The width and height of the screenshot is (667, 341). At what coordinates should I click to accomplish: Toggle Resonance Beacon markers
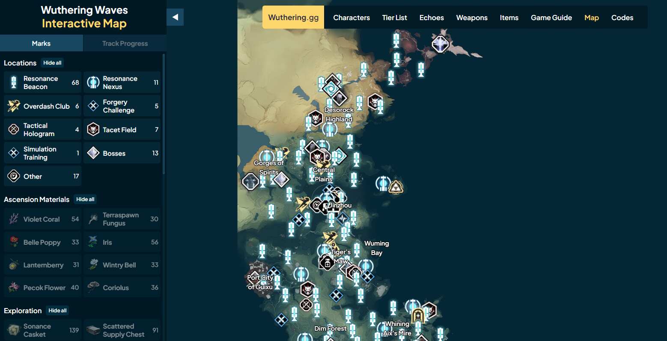[42, 83]
